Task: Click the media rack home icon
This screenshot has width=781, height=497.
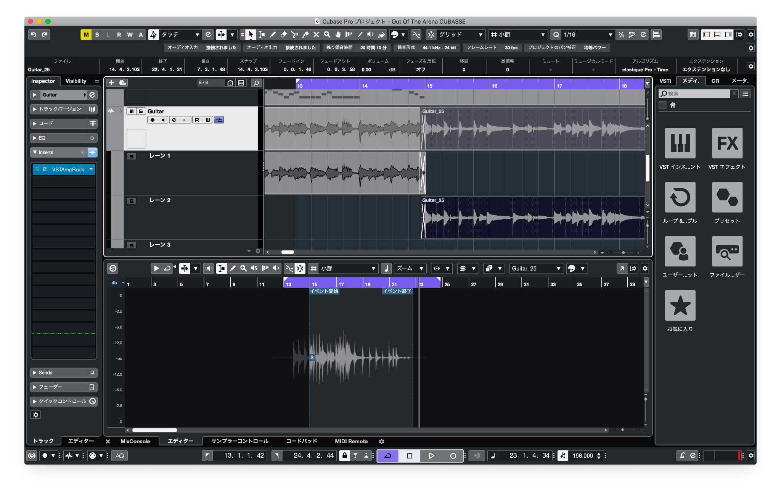Action: coord(673,105)
